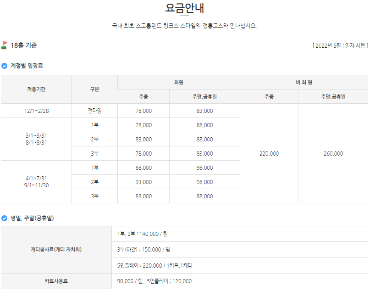Click the 3부(야간) : 150,000 / 팀 line
The image size is (369, 291).
[143, 250]
